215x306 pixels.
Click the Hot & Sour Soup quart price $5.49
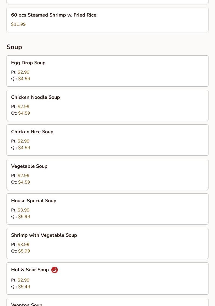(24, 287)
